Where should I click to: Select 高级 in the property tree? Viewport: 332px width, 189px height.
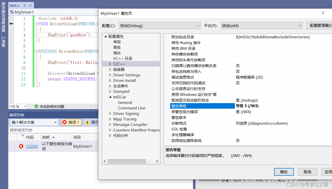[x=117, y=48]
